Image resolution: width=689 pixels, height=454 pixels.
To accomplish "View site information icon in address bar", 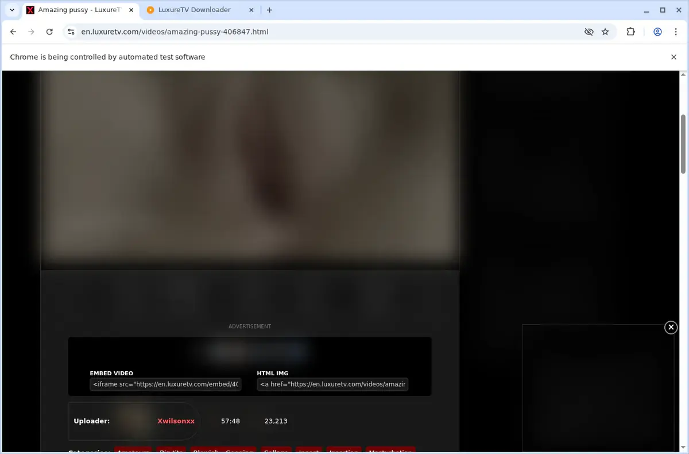I will pyautogui.click(x=71, y=32).
